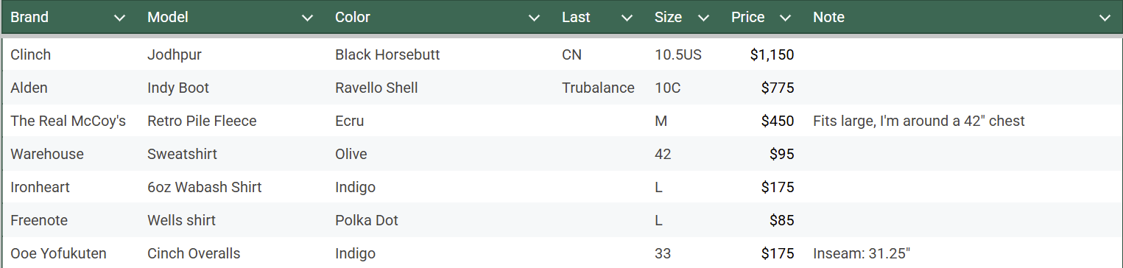The image size is (1123, 268).
Task: Click the Freenote brand cell
Action: coord(39,220)
